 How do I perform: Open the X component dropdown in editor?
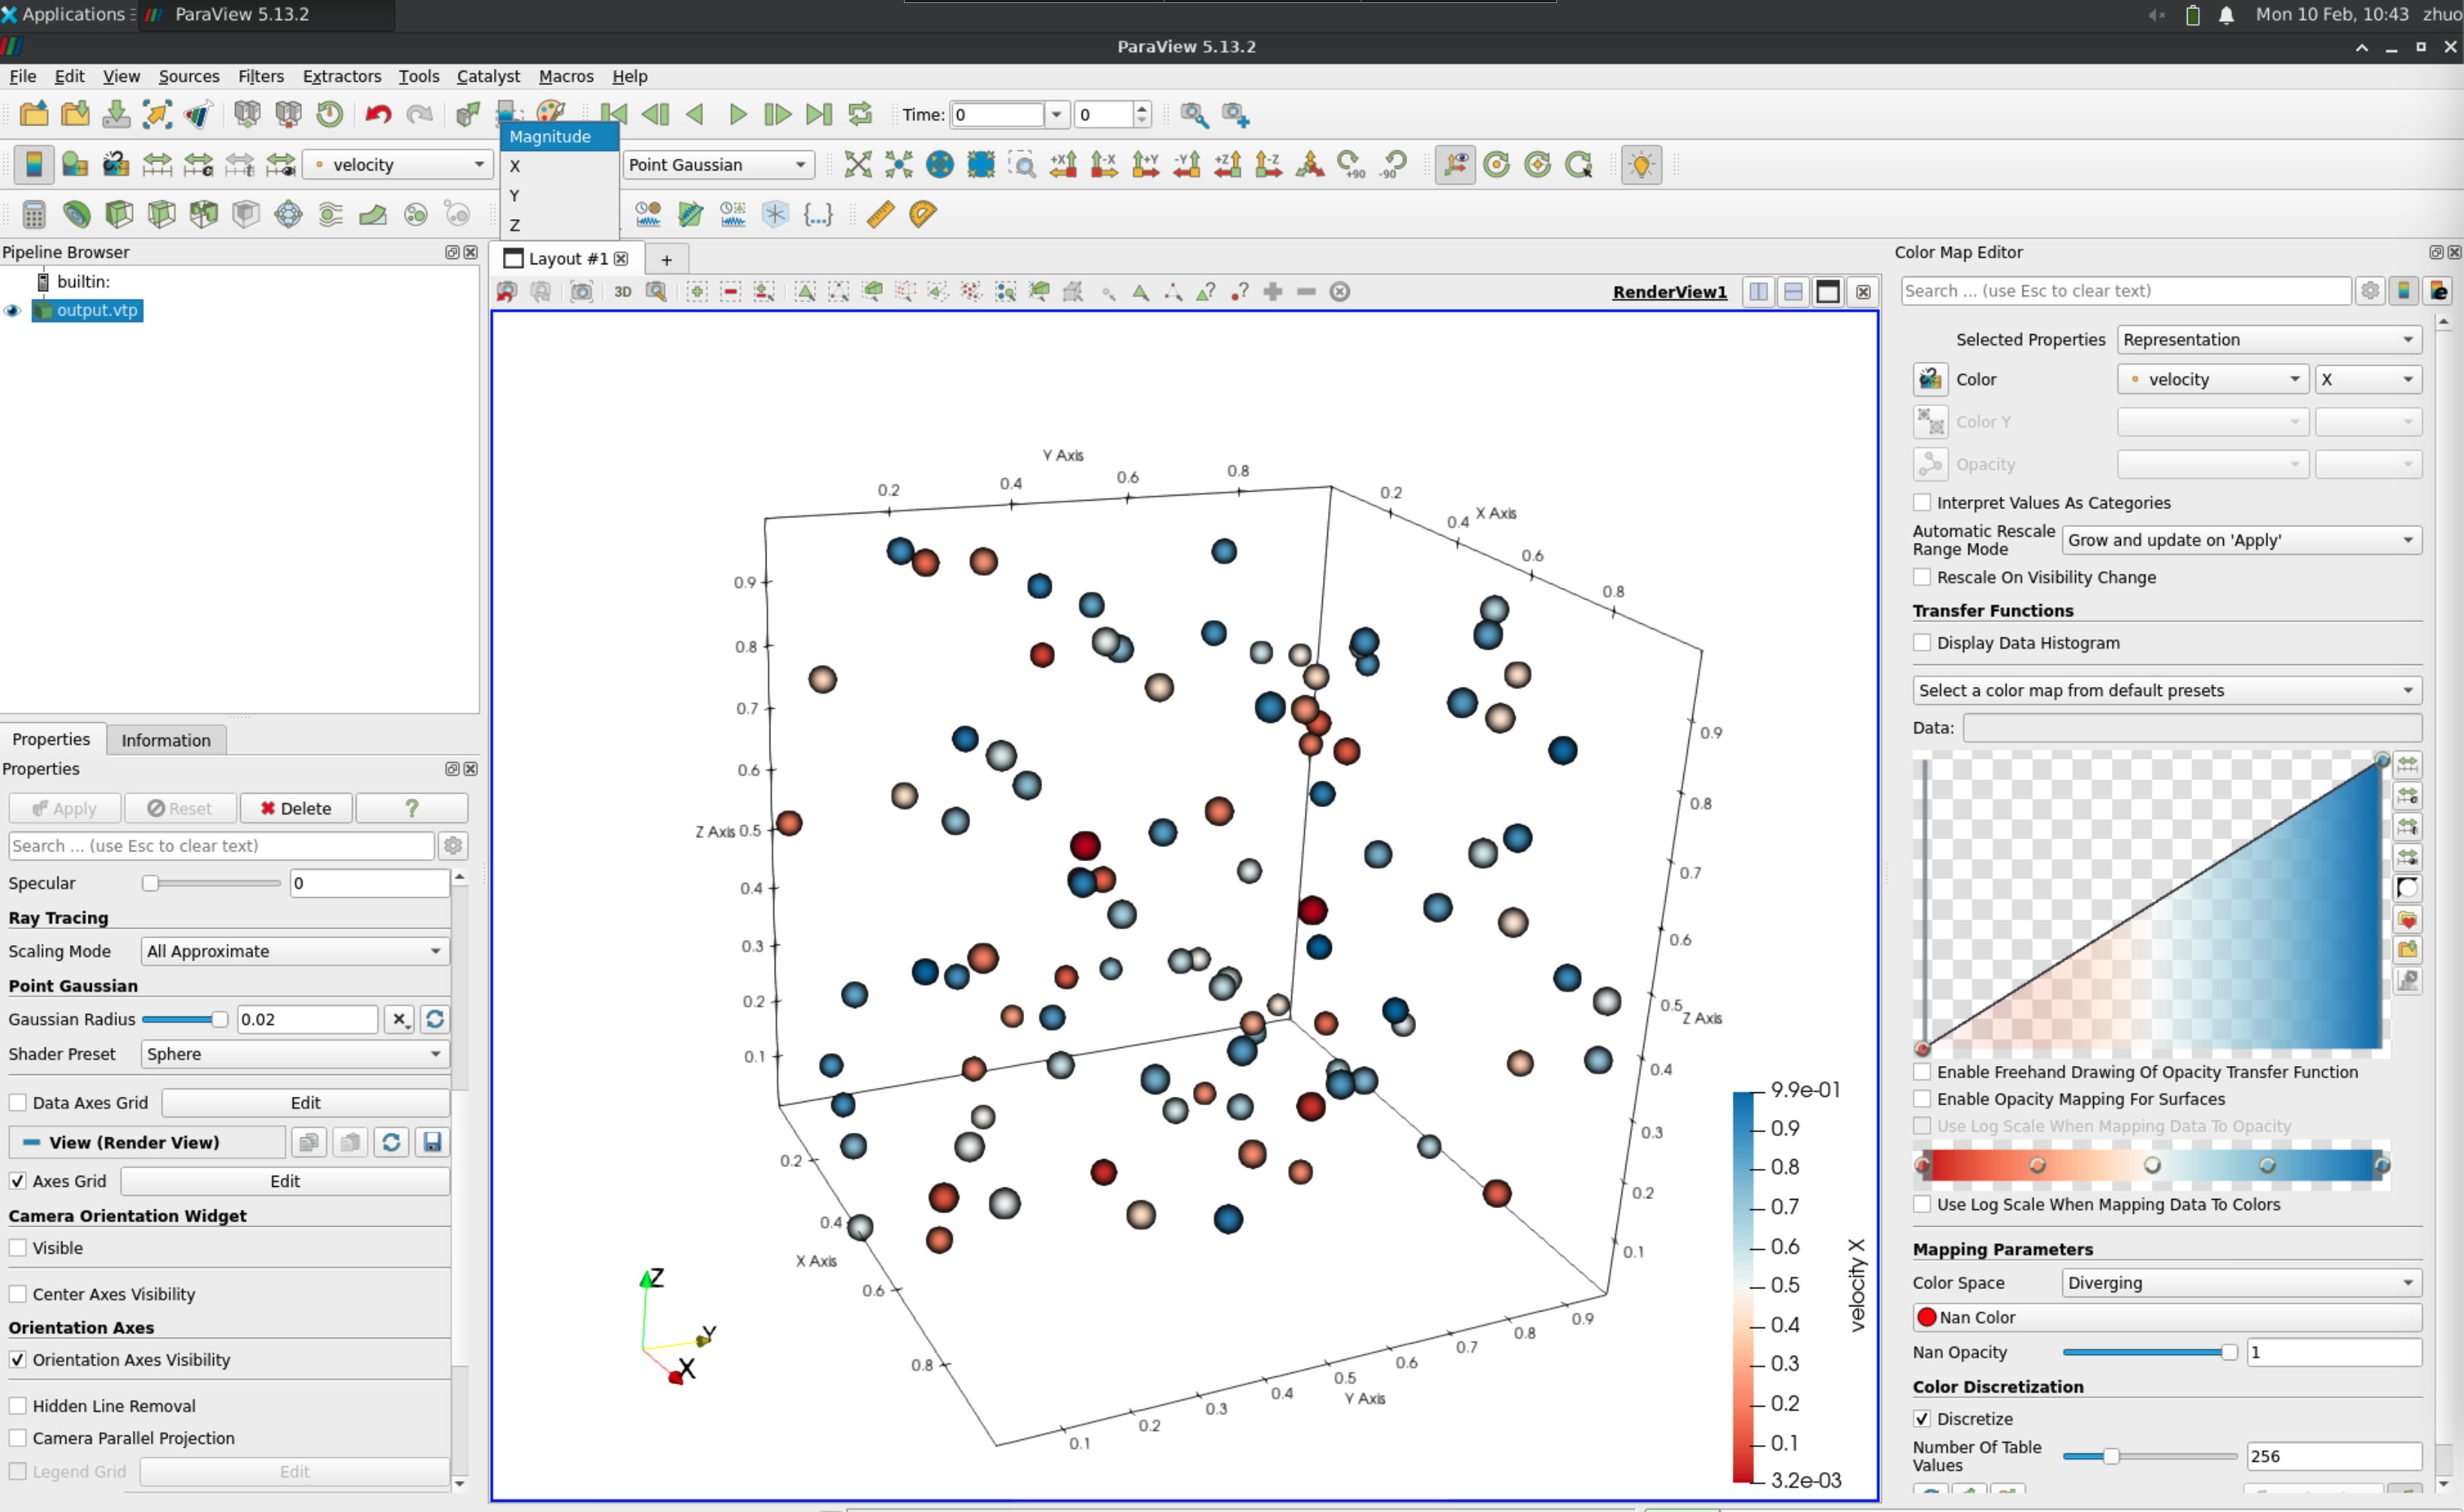(2368, 379)
